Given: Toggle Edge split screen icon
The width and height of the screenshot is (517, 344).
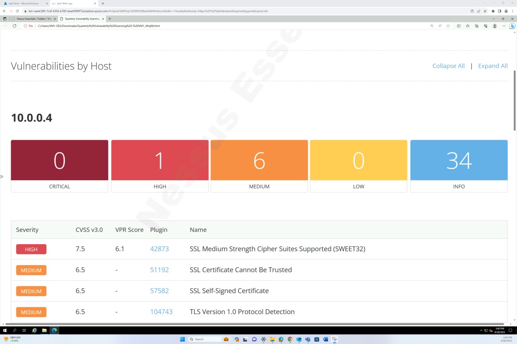Looking at the screenshot, I should [x=458, y=26].
